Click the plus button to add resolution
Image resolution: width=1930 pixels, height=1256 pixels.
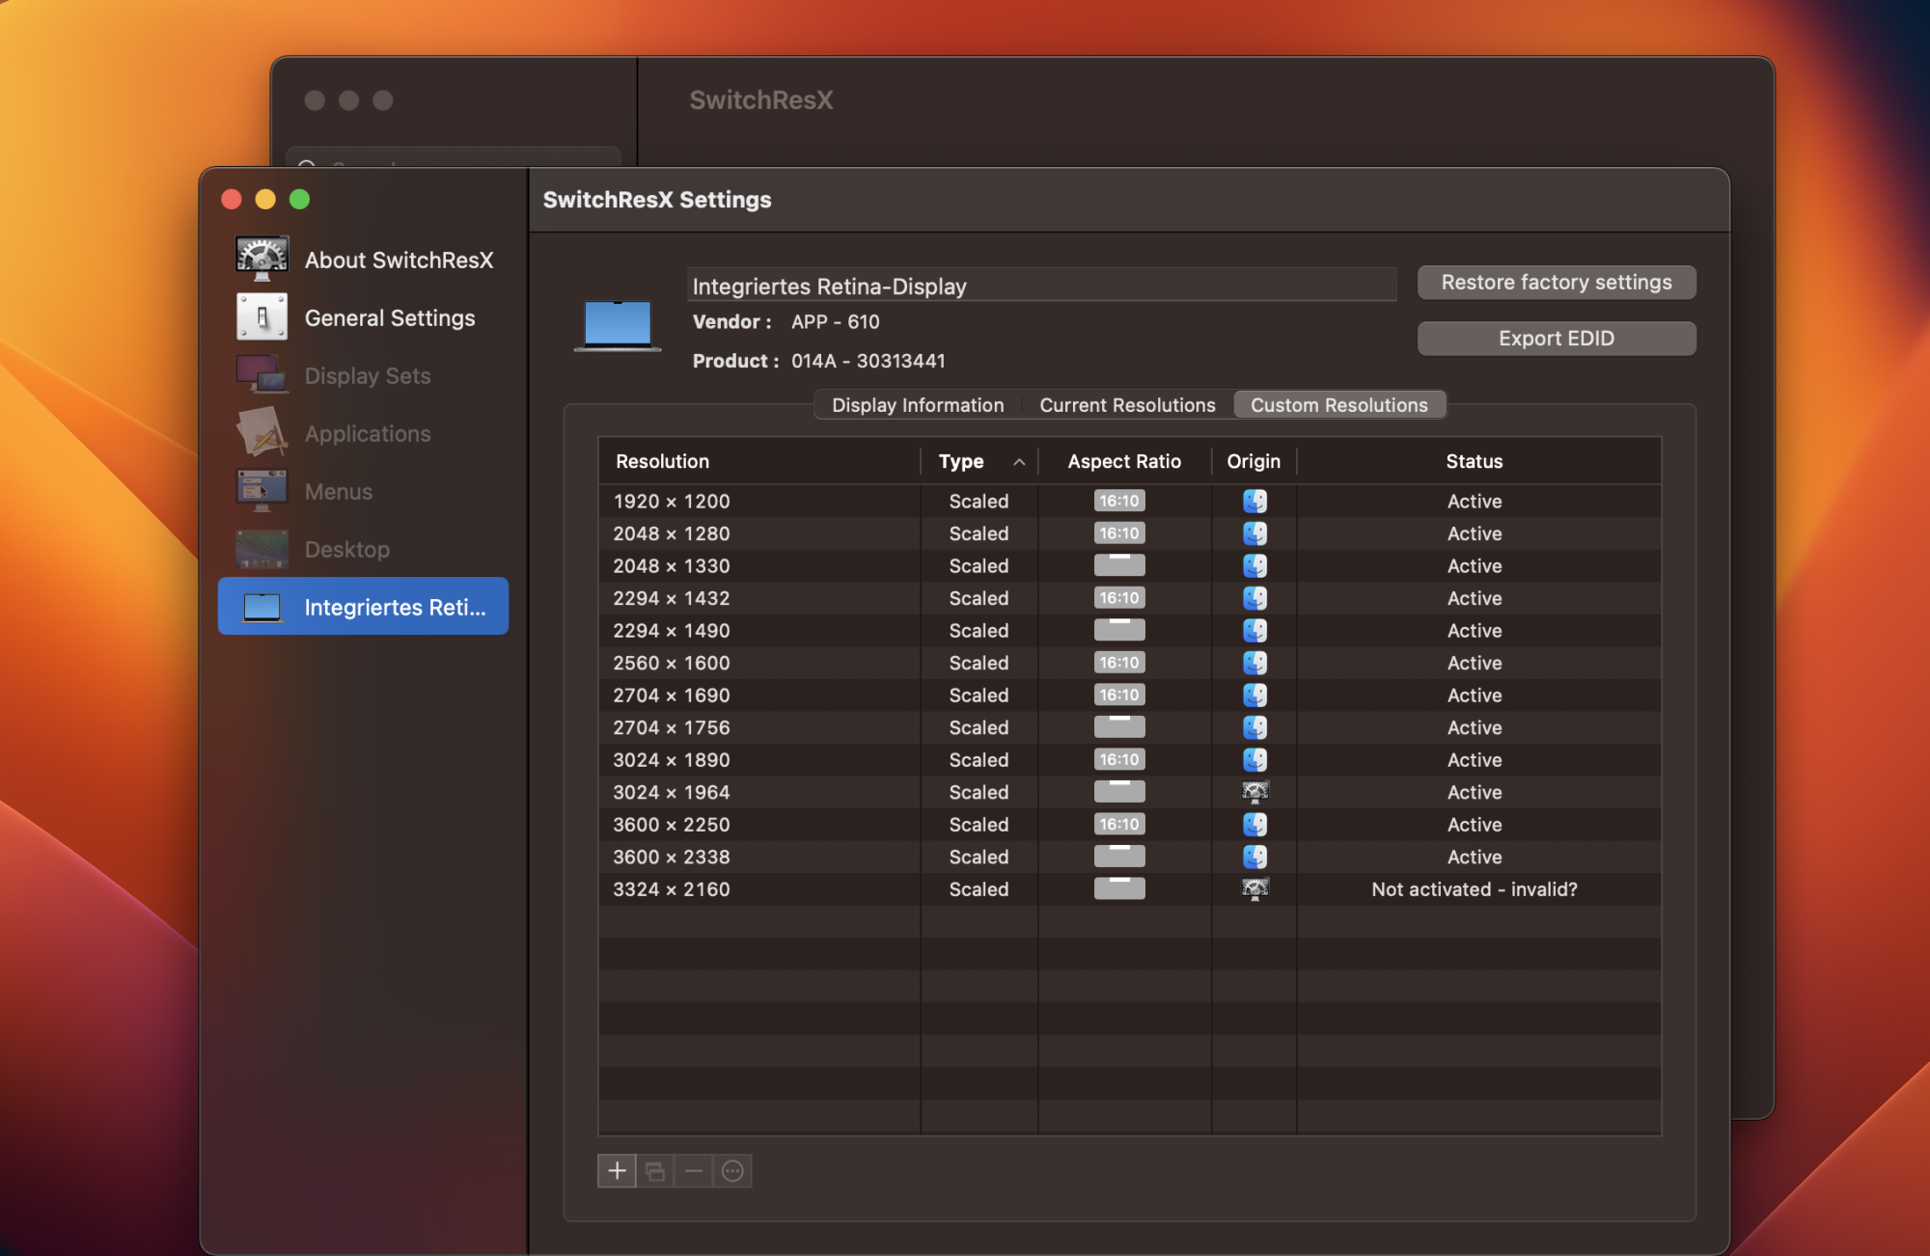pos(617,1171)
